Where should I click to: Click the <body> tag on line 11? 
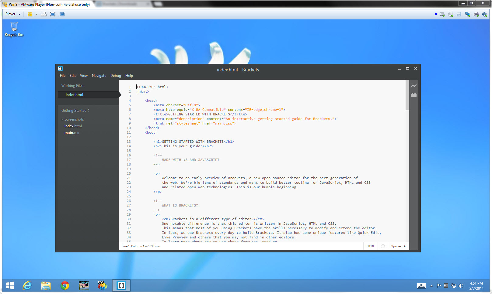coord(151,132)
